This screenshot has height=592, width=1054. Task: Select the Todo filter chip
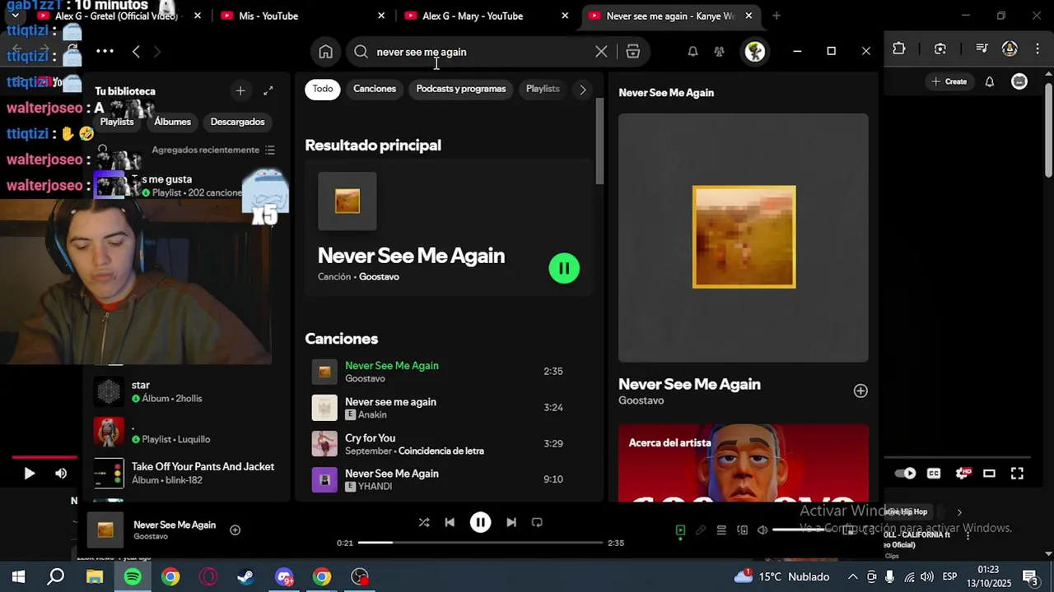pyautogui.click(x=323, y=89)
